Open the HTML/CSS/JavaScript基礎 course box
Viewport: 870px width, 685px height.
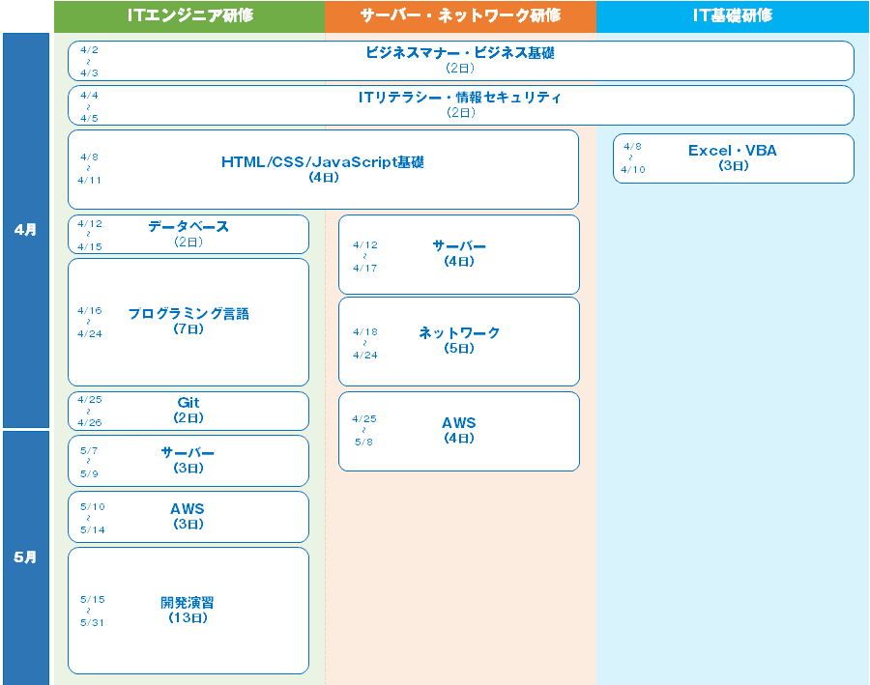(323, 170)
